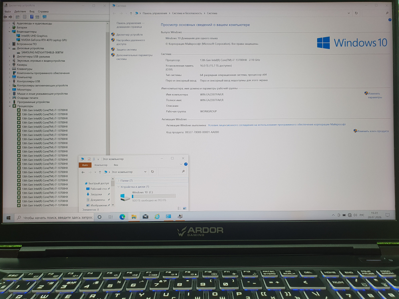This screenshot has height=299, width=399.
Task: Expand the Клавиатуры node
Action: 10,69
